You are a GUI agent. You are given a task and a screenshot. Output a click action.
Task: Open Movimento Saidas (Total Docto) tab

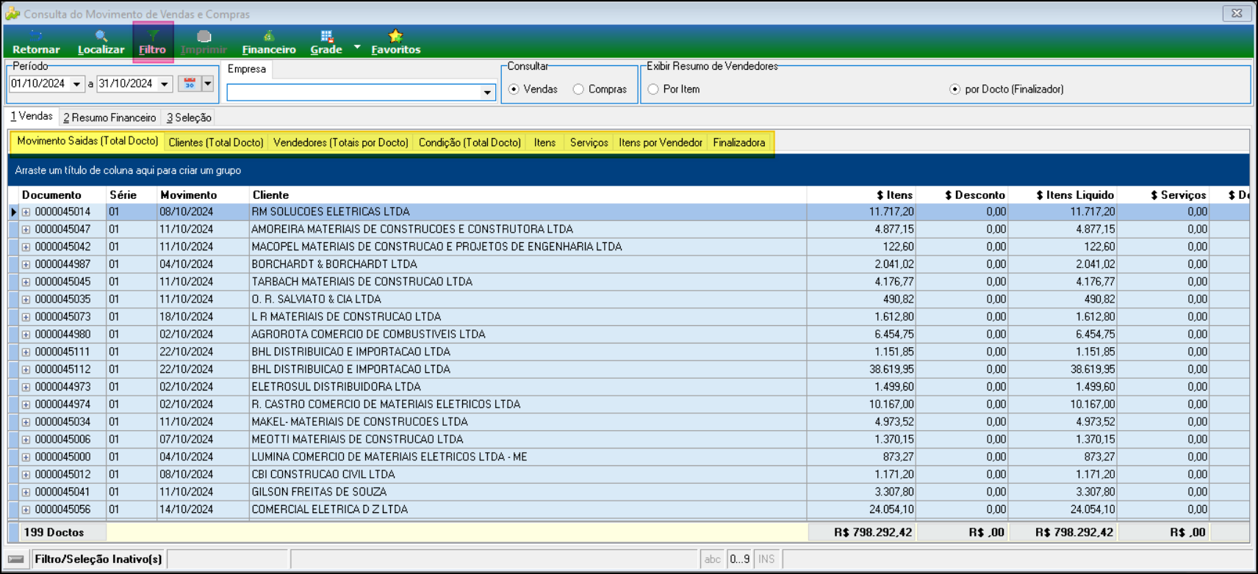tap(87, 142)
